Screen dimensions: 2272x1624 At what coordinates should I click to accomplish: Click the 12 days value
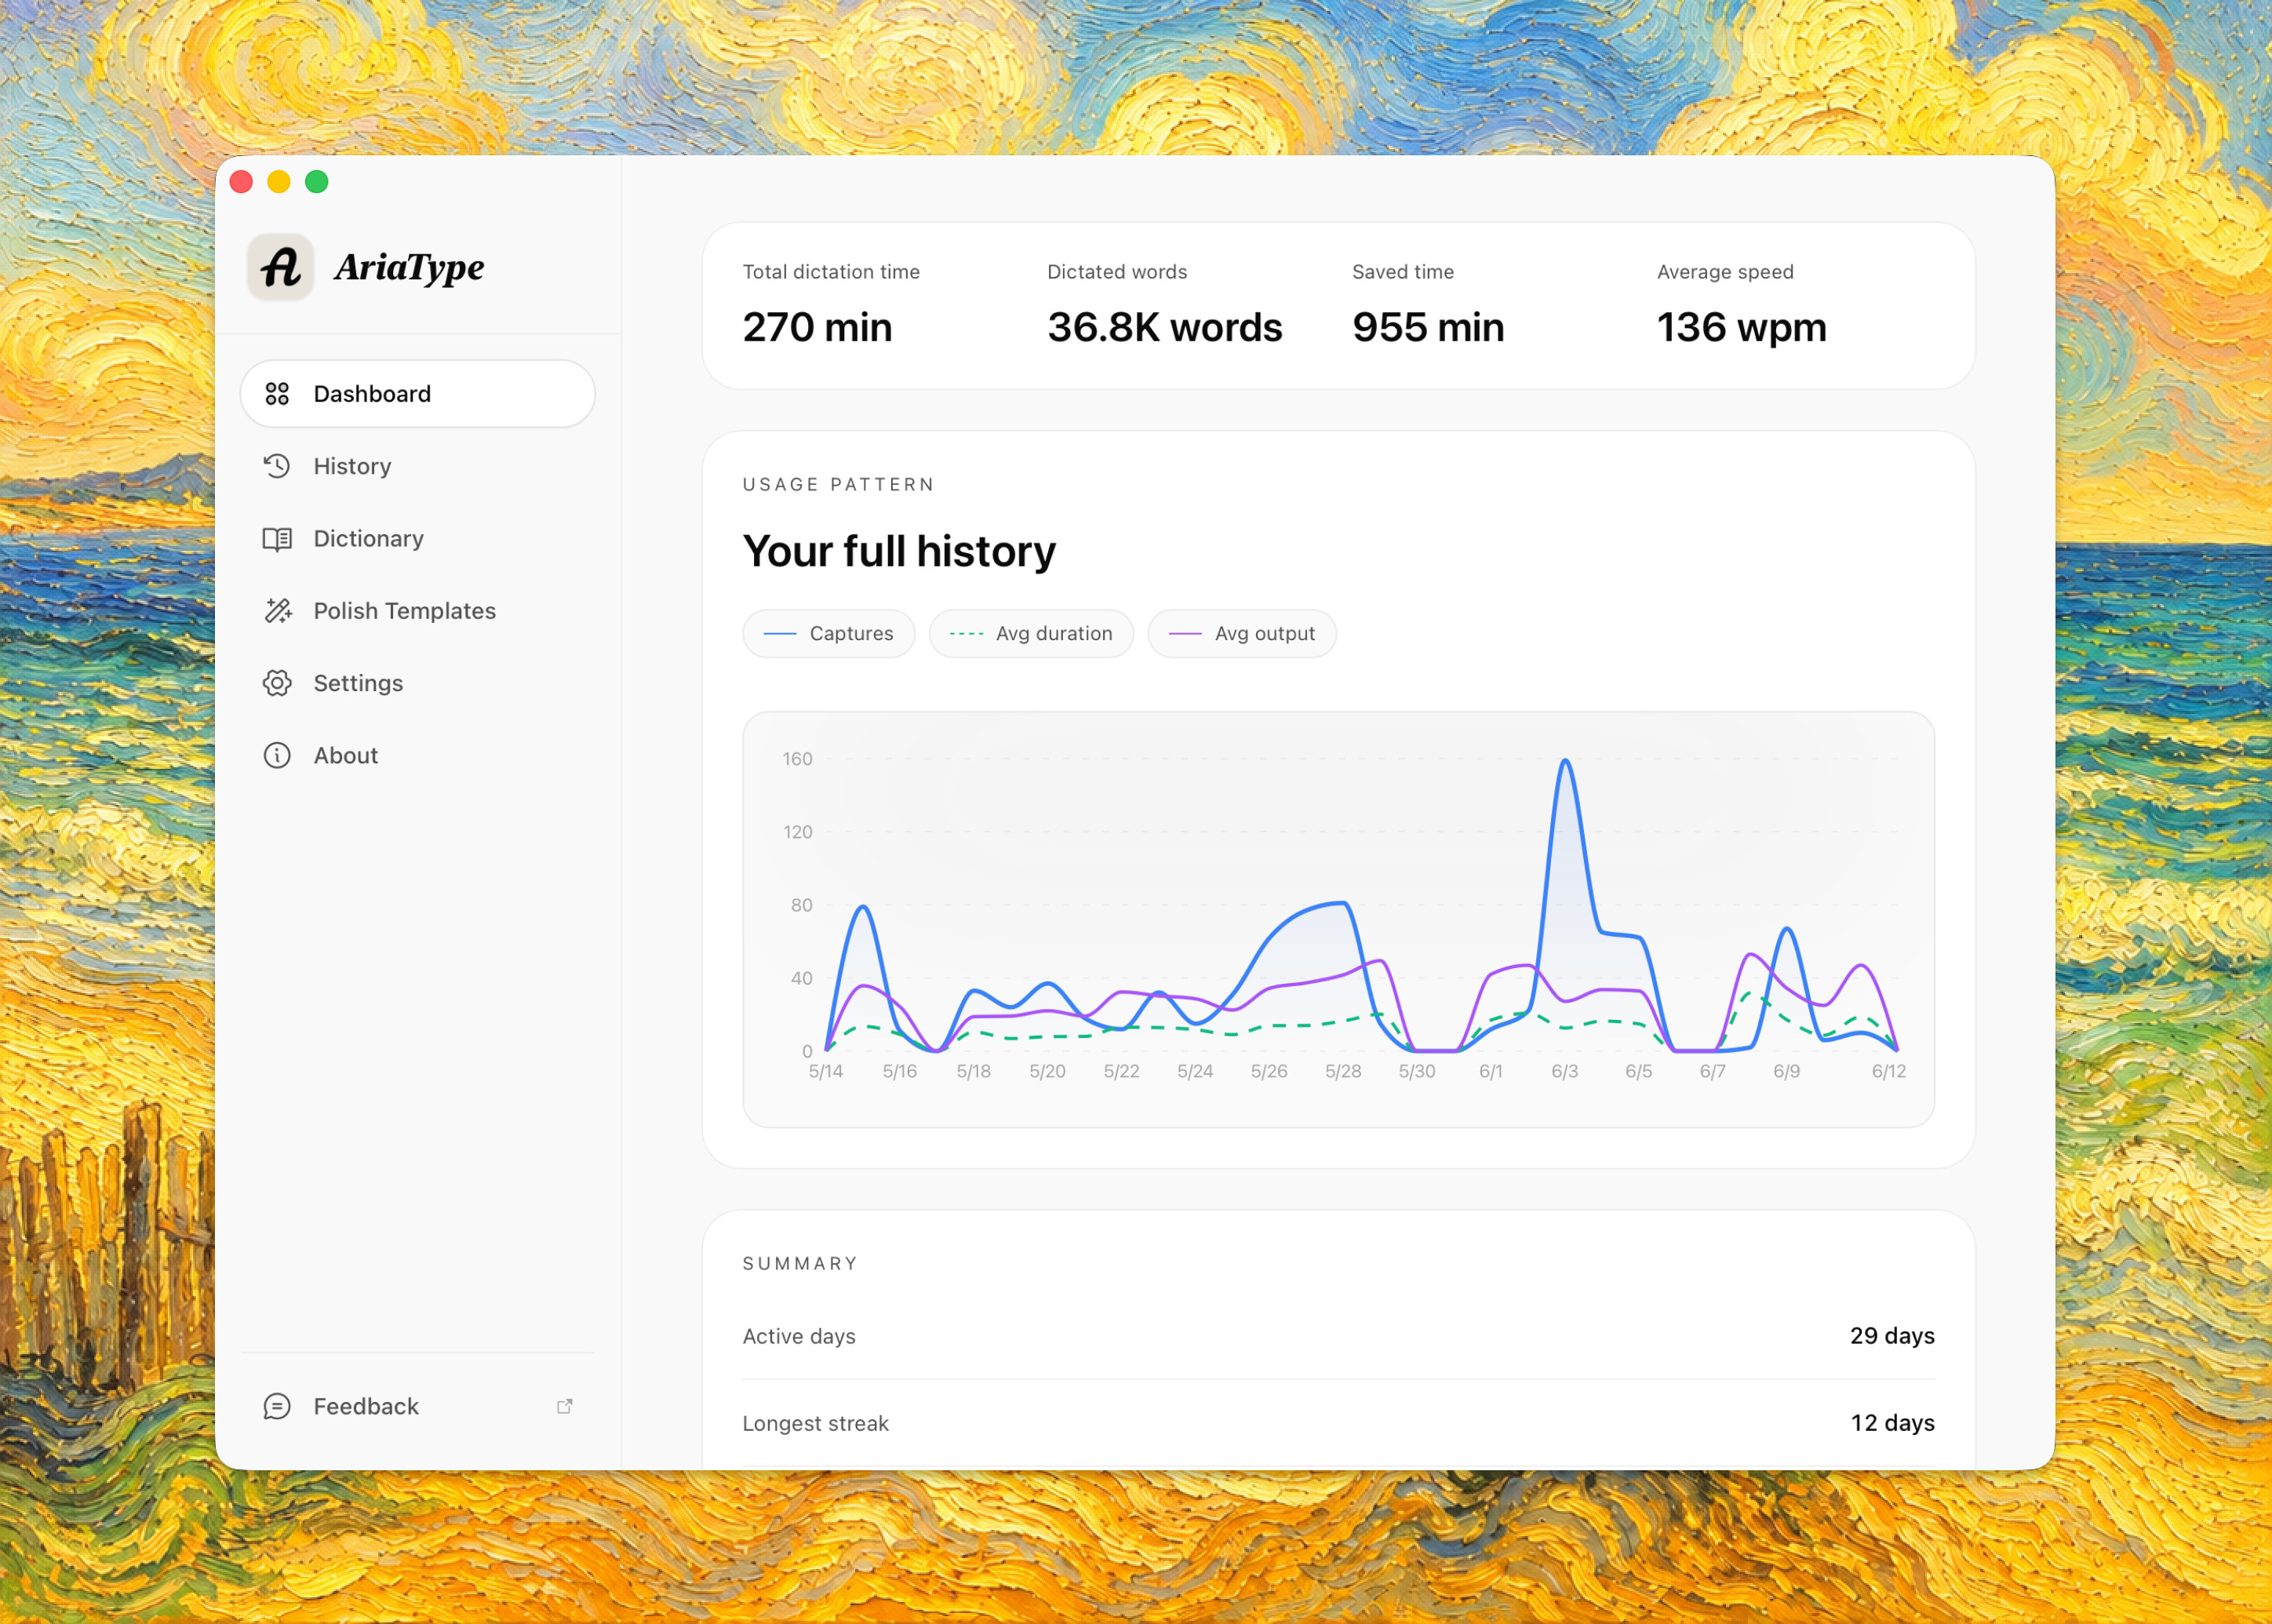pos(1892,1423)
